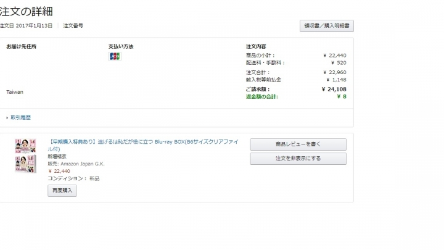
Task: Click the 支払い方法 payment method heading
Action: tap(121, 46)
